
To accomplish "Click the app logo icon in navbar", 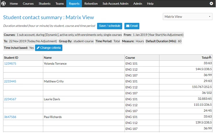I will click(x=3, y=3).
